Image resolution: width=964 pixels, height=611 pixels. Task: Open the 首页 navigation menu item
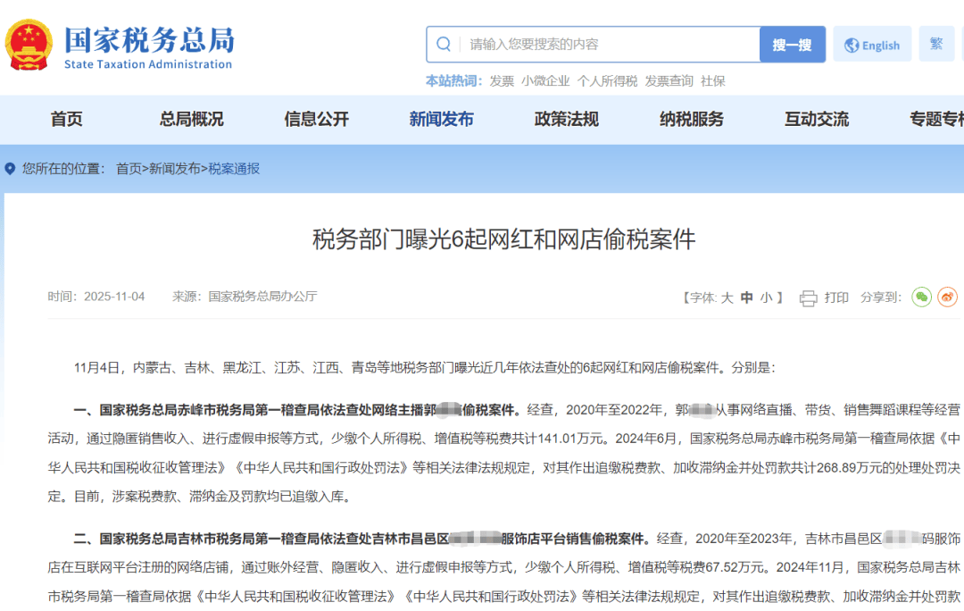67,120
